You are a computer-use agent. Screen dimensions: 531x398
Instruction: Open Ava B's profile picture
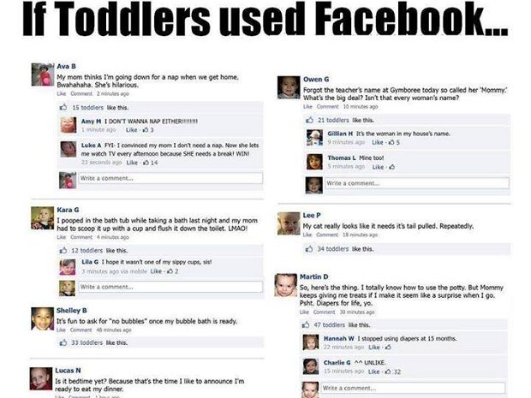point(42,74)
